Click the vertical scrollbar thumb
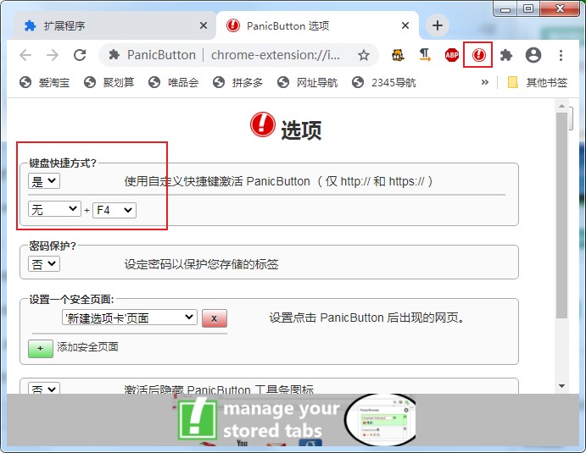Image resolution: width=586 pixels, height=453 pixels. click(x=561, y=215)
